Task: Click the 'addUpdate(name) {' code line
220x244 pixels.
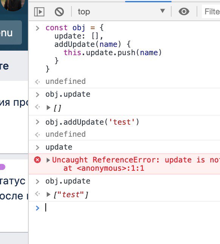Action: [x=93, y=44]
